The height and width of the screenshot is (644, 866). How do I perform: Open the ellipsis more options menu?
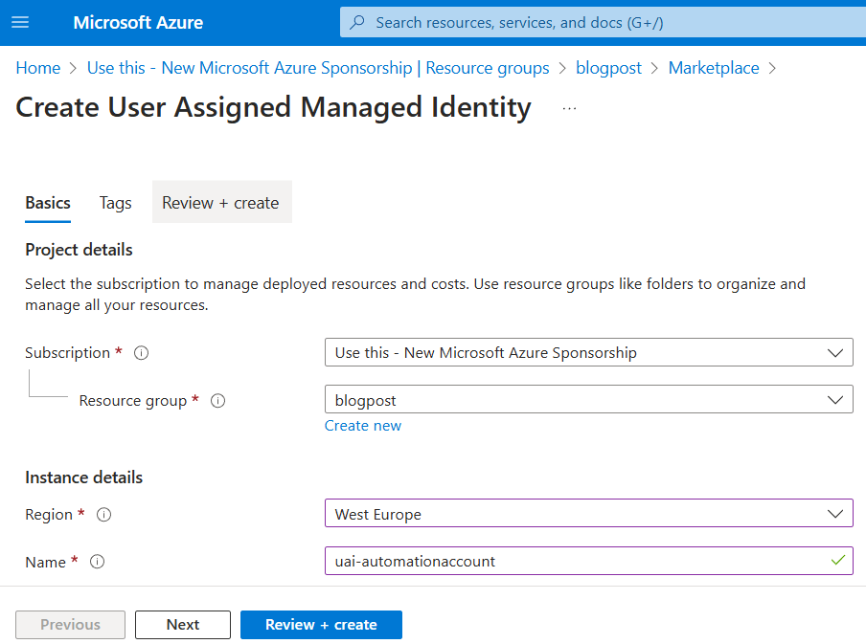tap(570, 108)
